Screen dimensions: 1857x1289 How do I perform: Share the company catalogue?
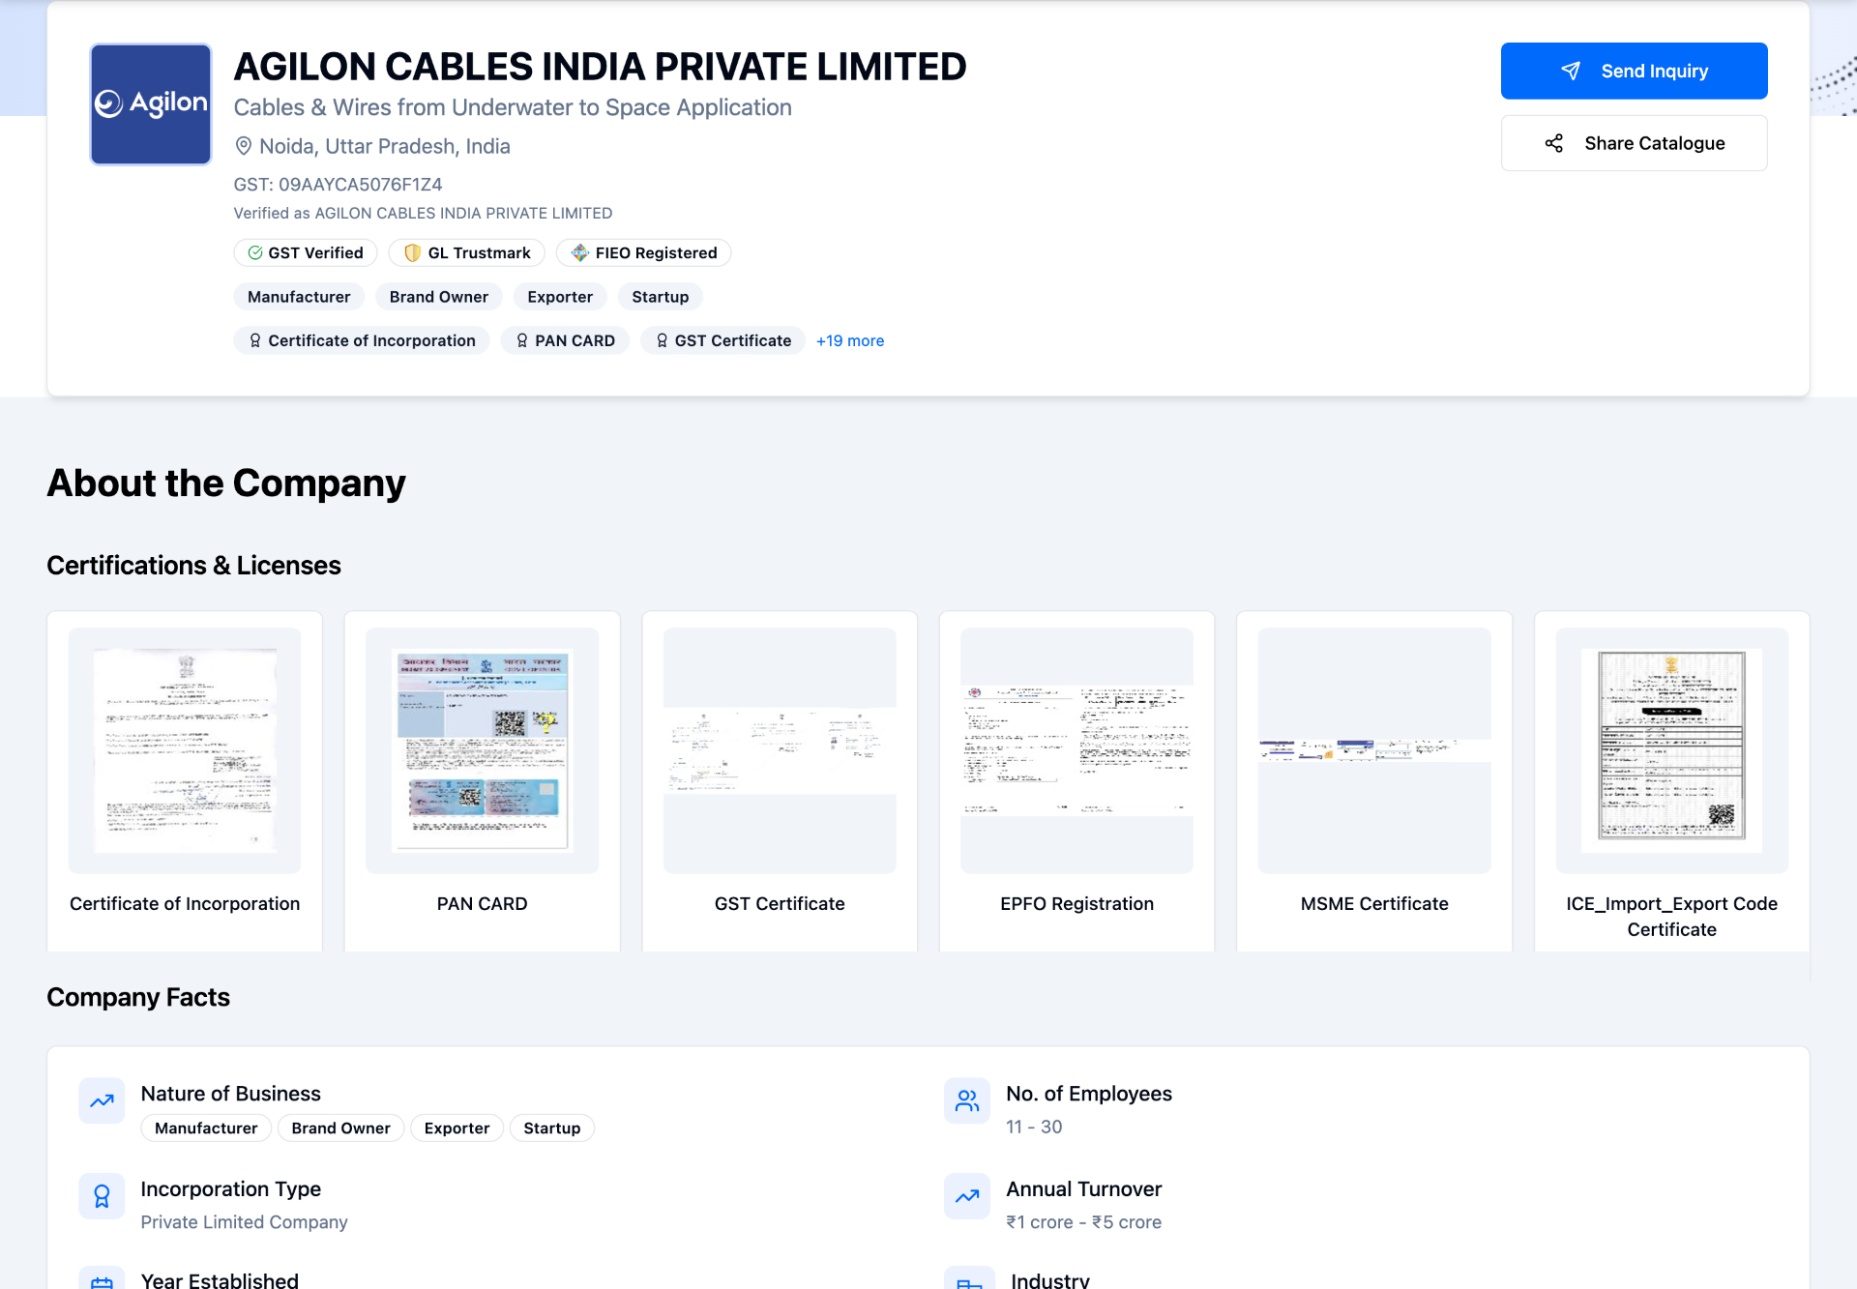tap(1635, 143)
